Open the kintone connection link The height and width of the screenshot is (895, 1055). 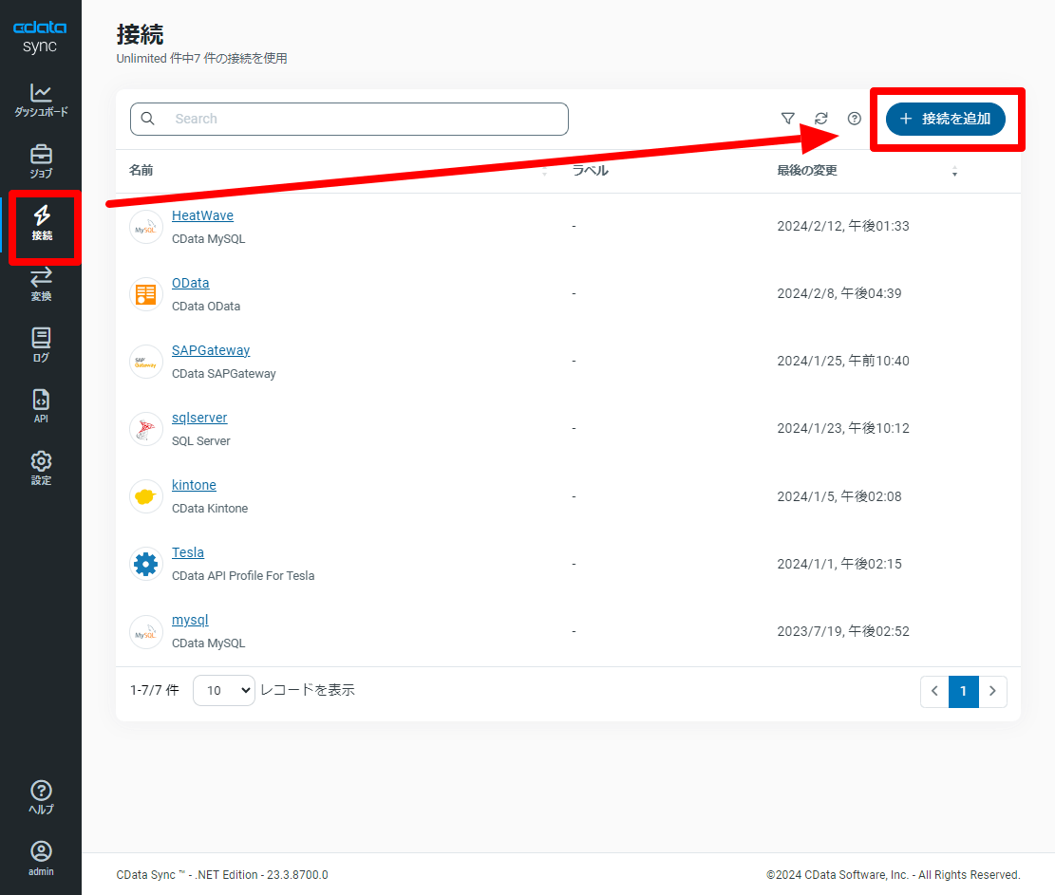click(194, 485)
